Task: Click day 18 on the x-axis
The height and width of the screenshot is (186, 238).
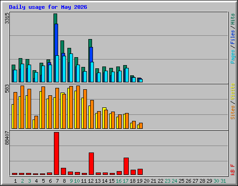Action: pyautogui.click(x=132, y=181)
